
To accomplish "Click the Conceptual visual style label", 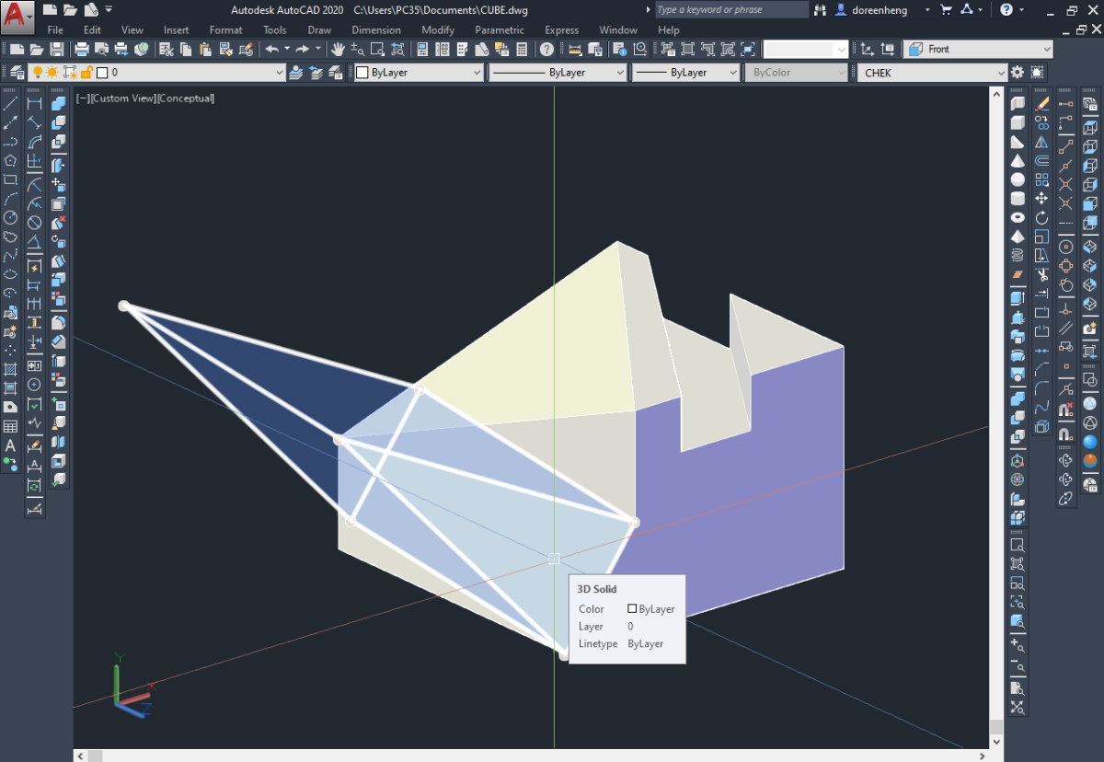I will pos(186,98).
